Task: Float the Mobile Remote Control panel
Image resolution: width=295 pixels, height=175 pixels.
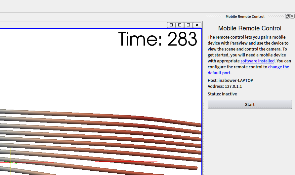Action: click(287, 16)
